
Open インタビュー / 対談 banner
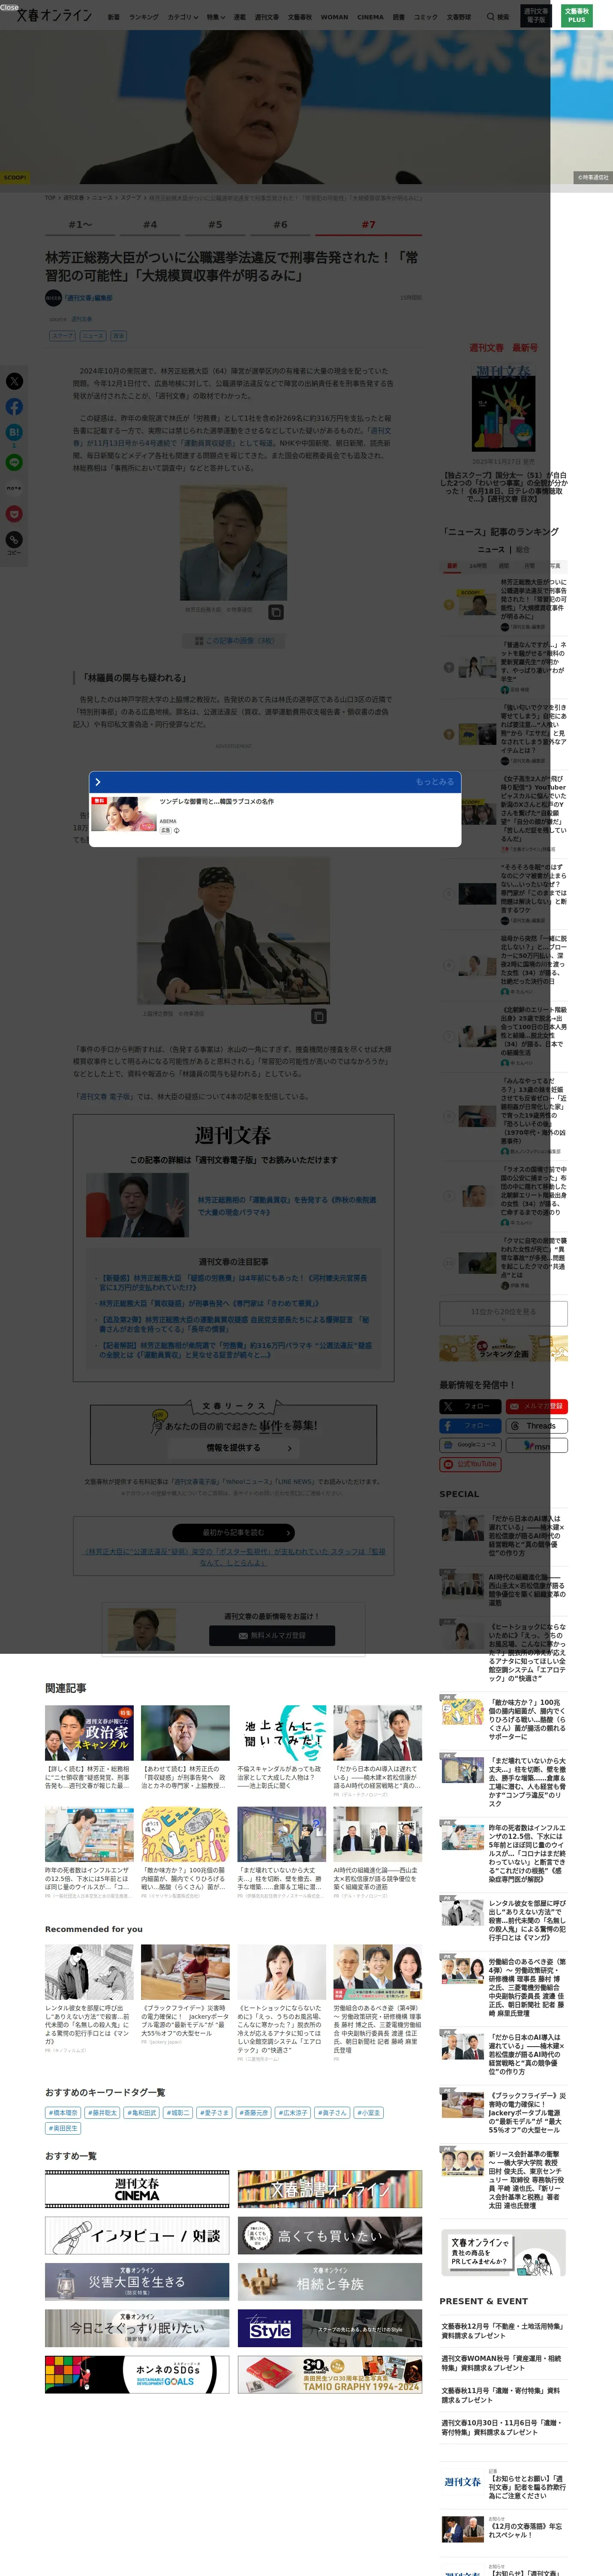(x=137, y=2236)
